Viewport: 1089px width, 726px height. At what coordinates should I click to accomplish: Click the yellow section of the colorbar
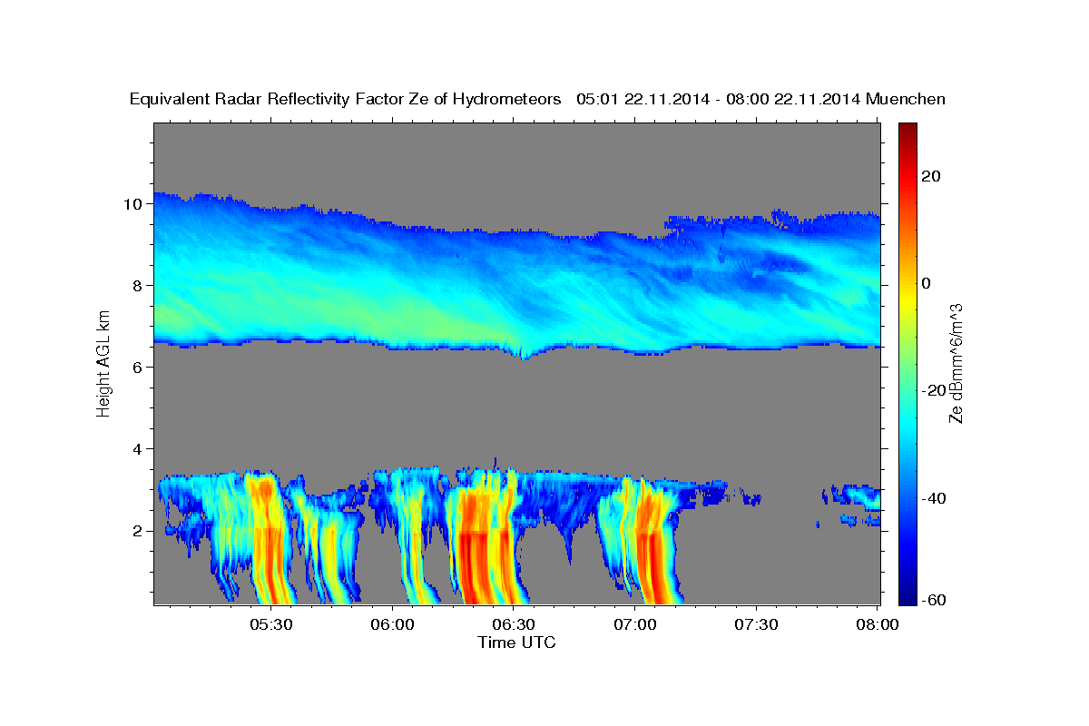pos(907,299)
